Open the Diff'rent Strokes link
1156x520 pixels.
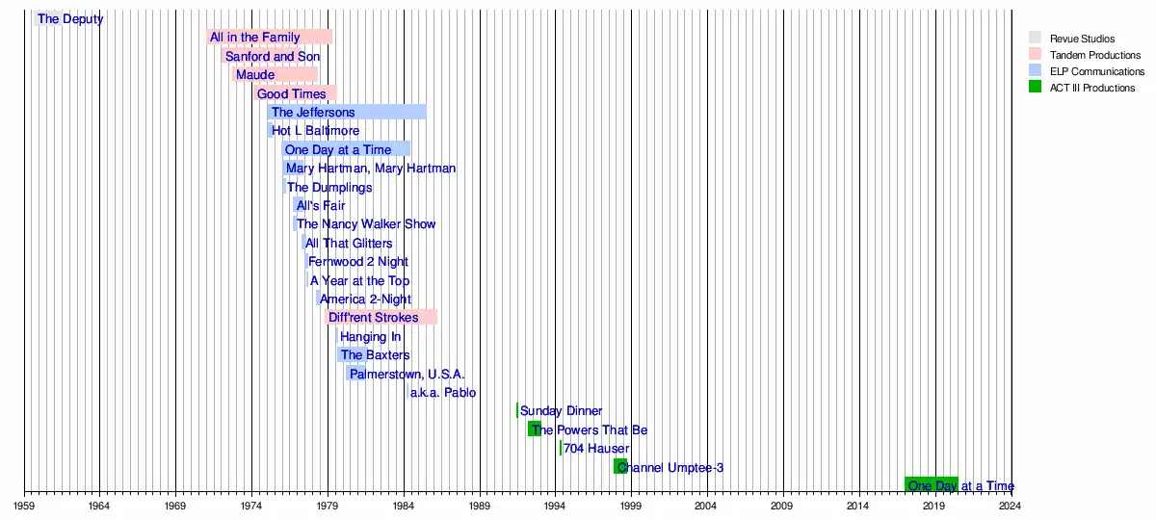373,318
